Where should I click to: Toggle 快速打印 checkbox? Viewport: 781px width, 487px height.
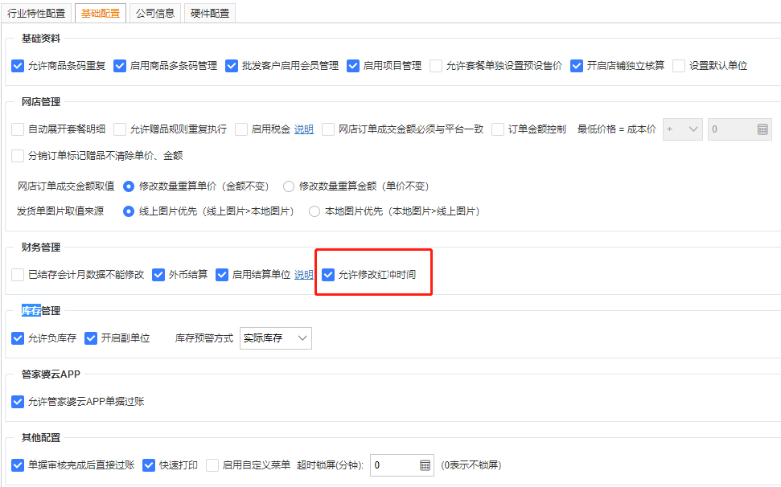[149, 465]
